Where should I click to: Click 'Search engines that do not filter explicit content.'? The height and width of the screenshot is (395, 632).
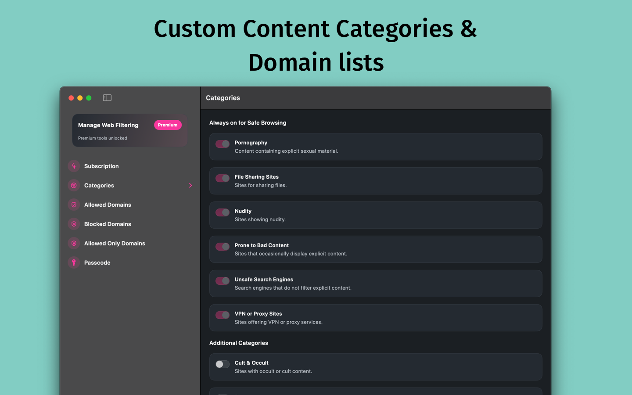tap(293, 288)
